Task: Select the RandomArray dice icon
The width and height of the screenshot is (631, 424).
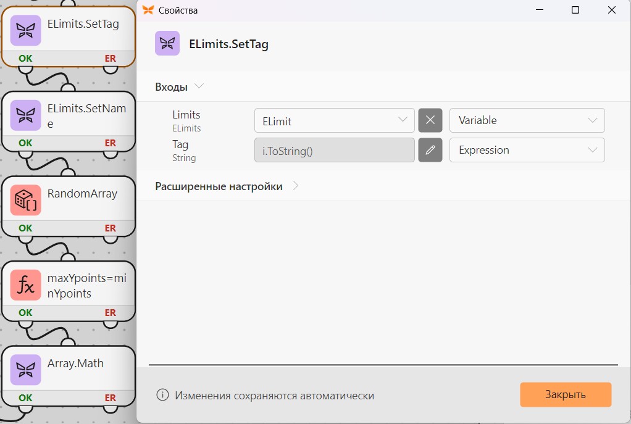Action: [x=26, y=201]
